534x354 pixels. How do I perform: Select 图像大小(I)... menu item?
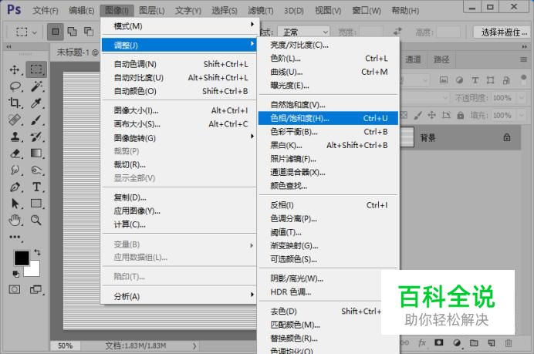[x=179, y=110]
